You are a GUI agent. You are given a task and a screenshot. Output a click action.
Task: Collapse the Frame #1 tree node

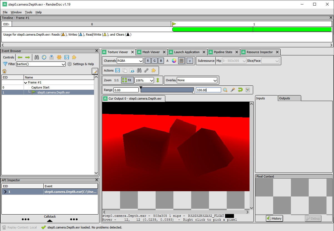[x=26, y=83]
